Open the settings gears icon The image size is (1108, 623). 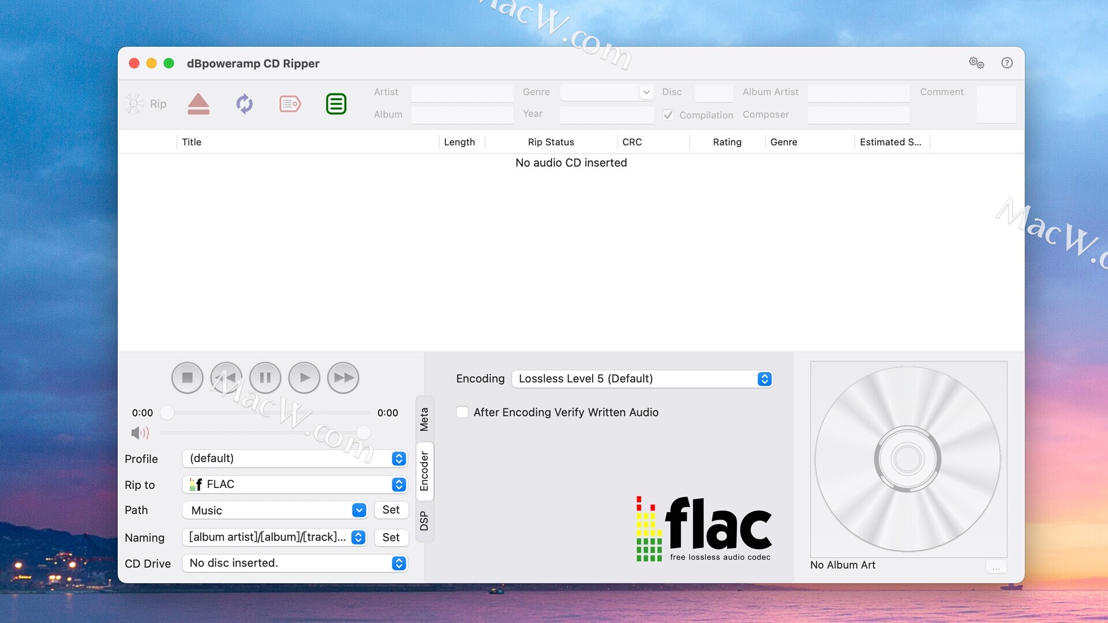pos(976,63)
